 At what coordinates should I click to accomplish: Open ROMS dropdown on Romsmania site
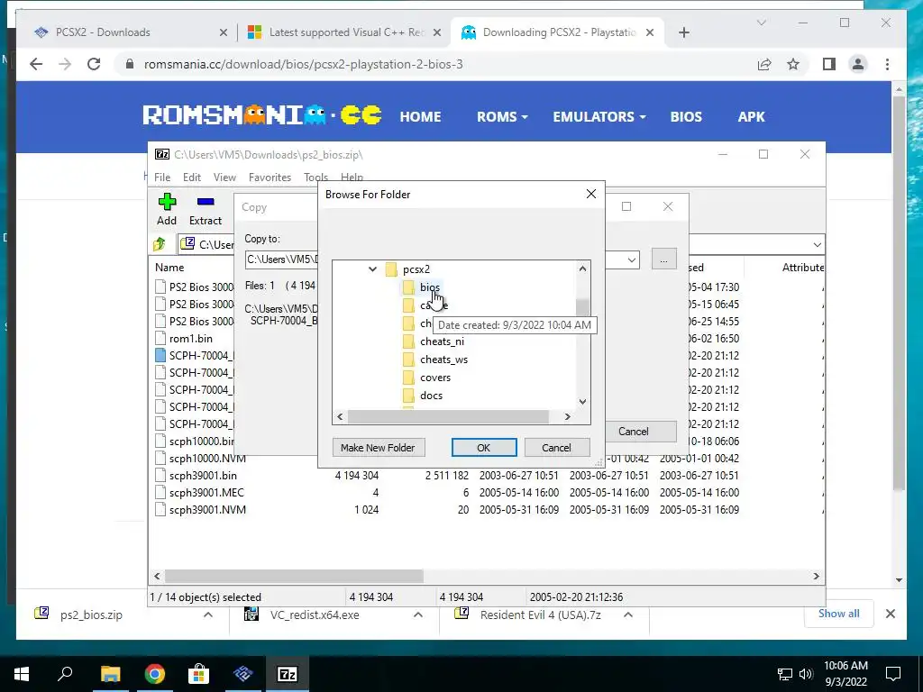coord(501,116)
